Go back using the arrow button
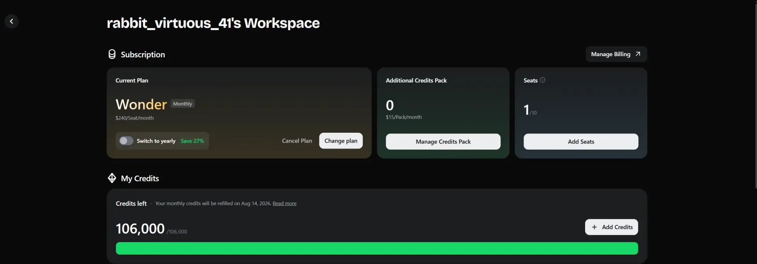This screenshot has height=264, width=757. click(x=11, y=21)
